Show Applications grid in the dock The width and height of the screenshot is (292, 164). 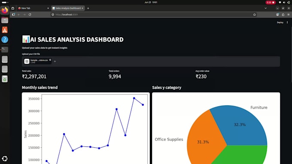[x=5, y=158]
